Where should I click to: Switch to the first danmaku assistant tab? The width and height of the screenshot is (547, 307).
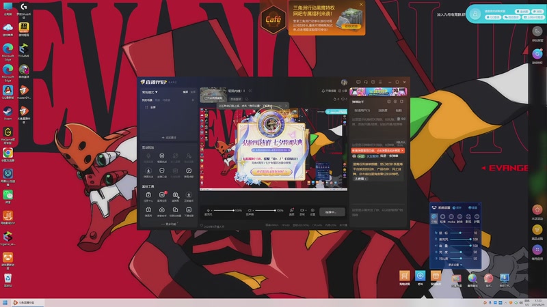click(x=362, y=111)
